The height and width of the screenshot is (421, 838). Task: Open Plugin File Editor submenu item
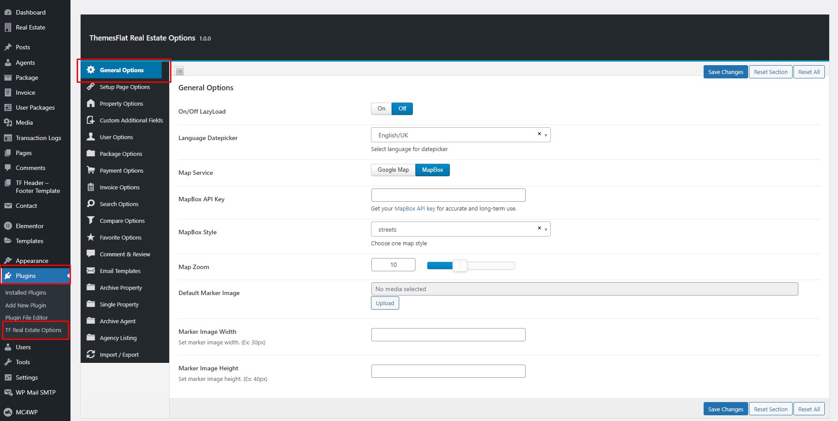coord(26,318)
